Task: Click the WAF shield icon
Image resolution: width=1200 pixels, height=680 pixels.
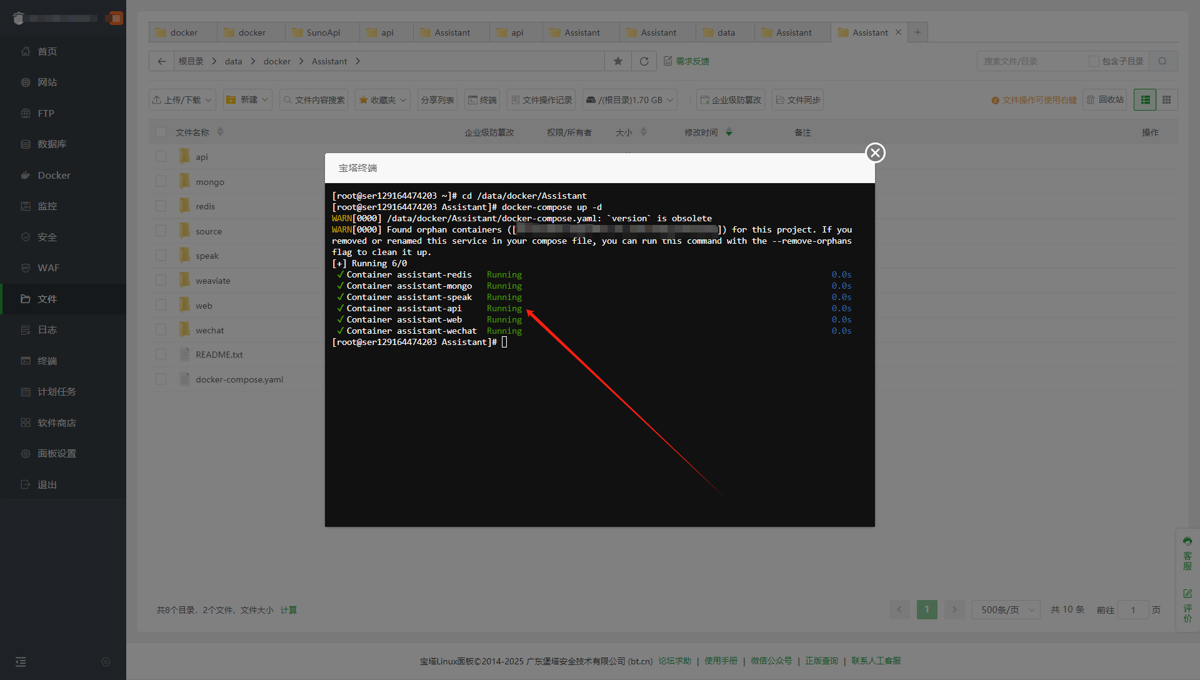Action: coord(26,267)
